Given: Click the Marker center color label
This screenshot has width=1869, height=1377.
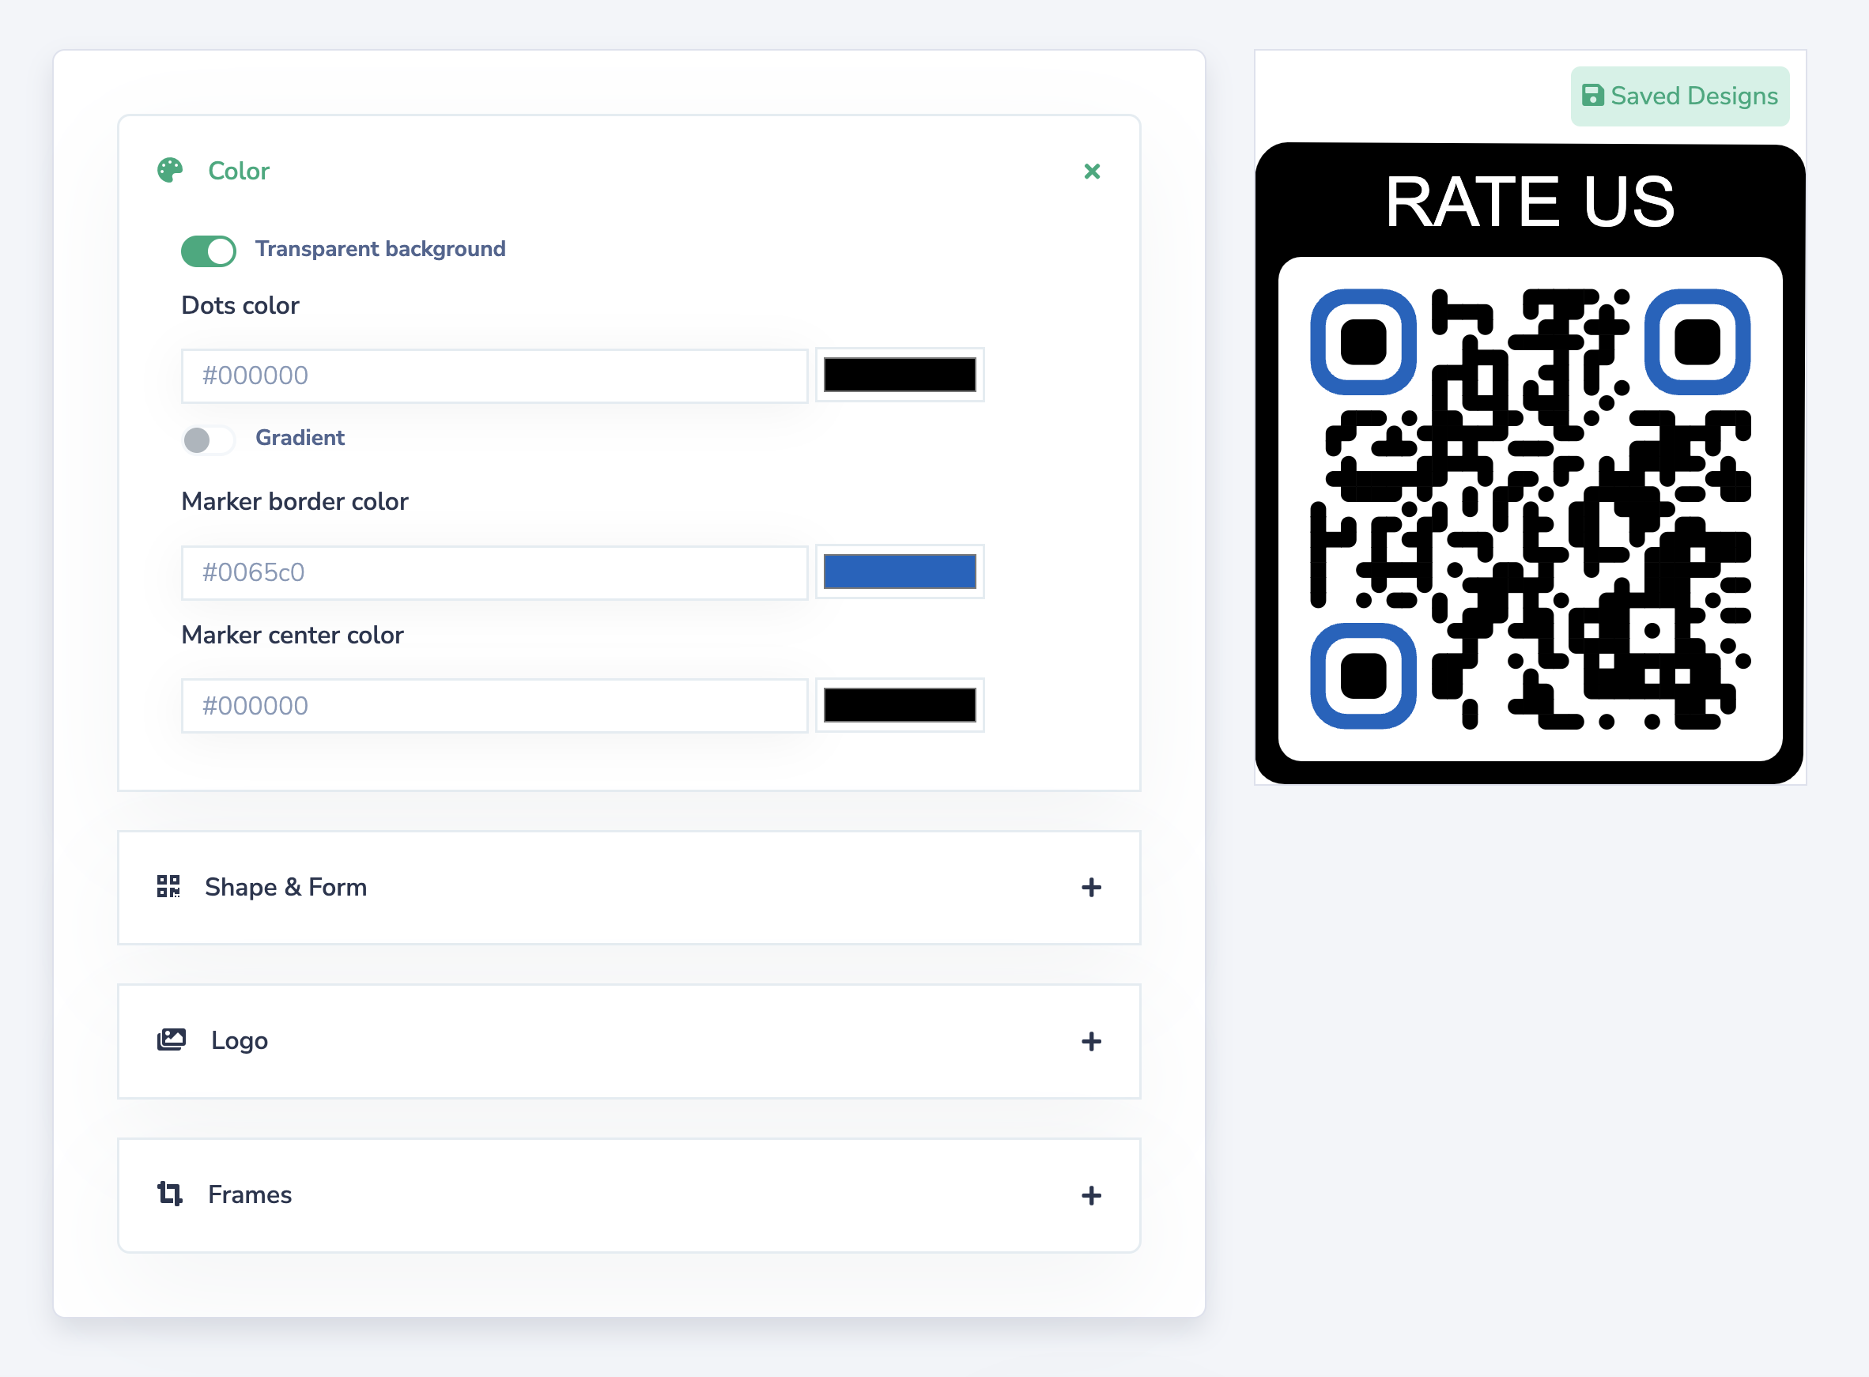Looking at the screenshot, I should pyautogui.click(x=293, y=634).
